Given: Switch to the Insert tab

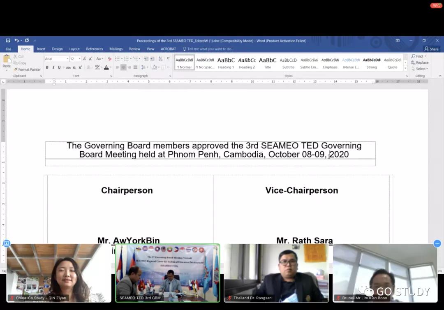Looking at the screenshot, I should [x=41, y=49].
